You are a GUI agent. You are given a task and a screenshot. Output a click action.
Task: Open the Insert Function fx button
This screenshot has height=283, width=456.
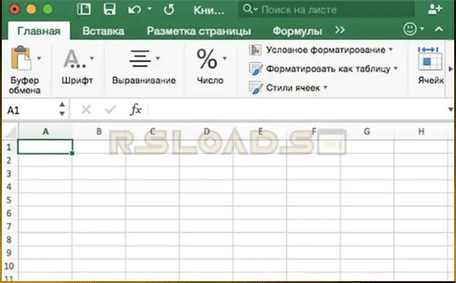click(x=135, y=109)
